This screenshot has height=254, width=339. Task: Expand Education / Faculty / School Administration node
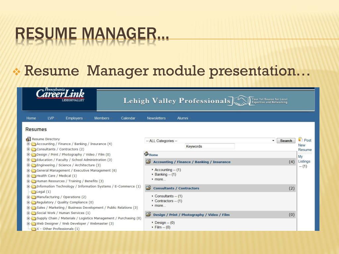28,160
